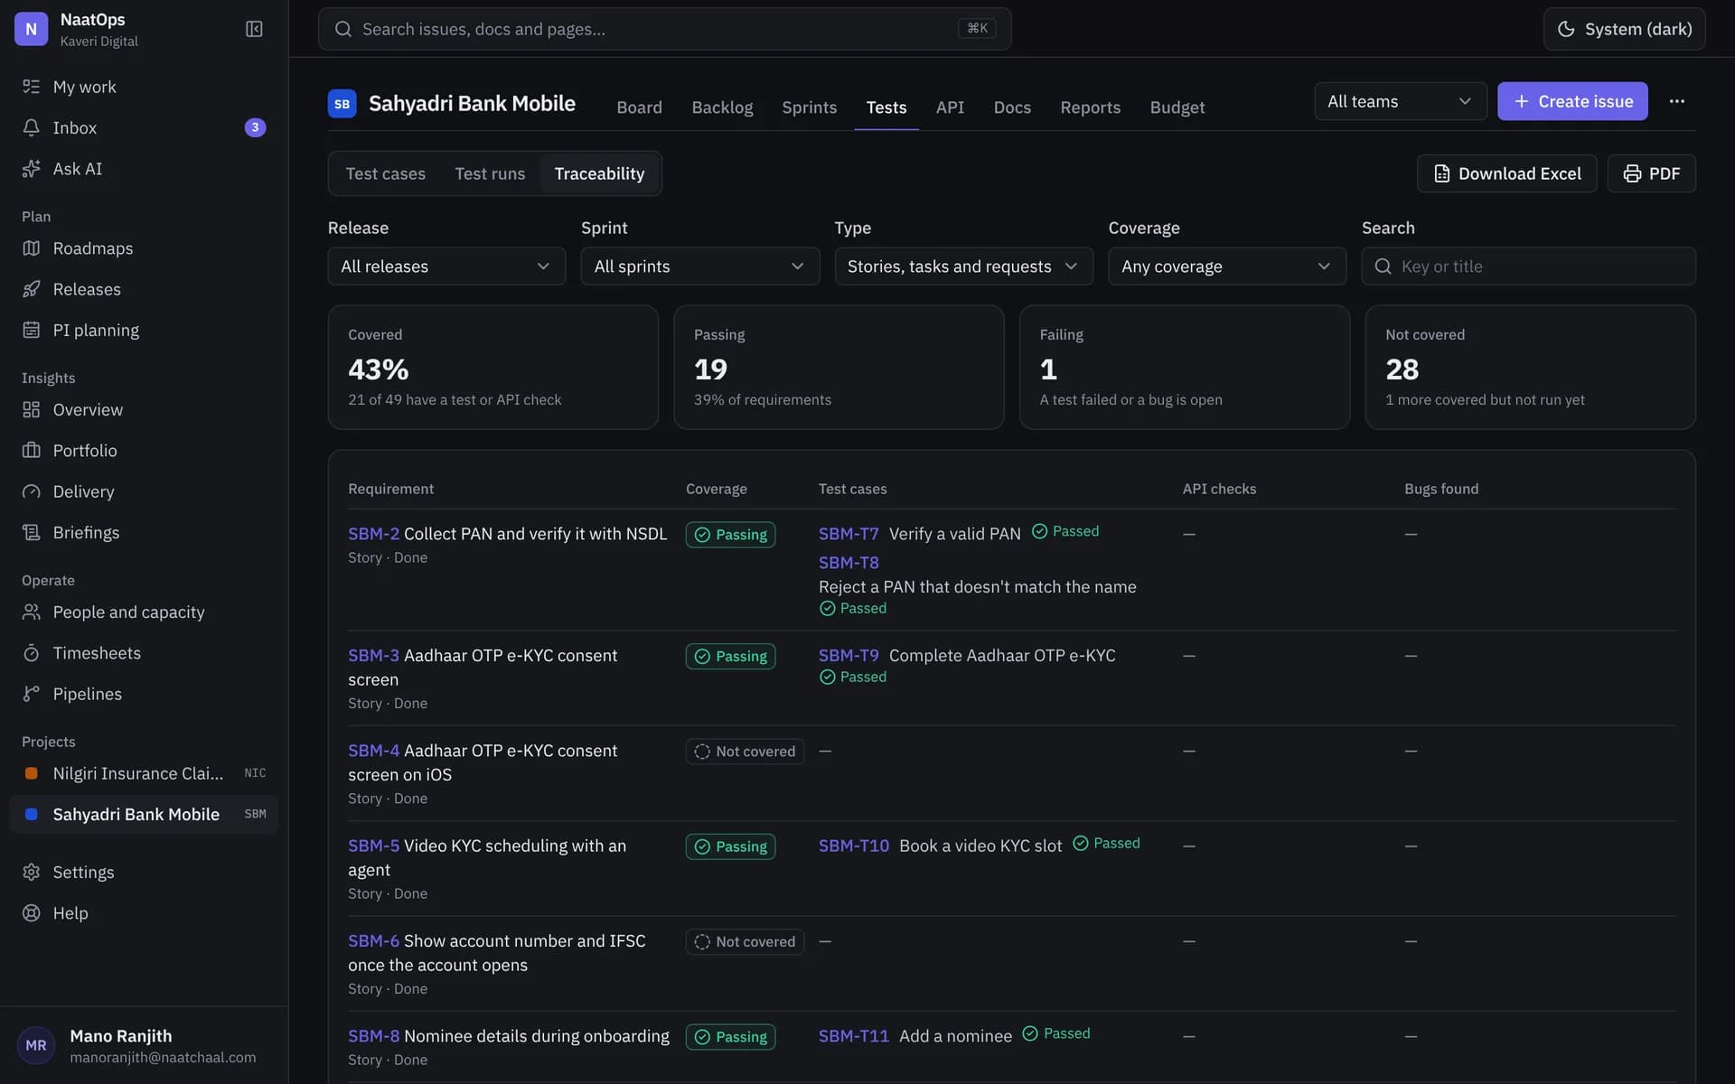Open Ask AI assistant
Image resolution: width=1735 pixels, height=1084 pixels.
[x=145, y=168]
